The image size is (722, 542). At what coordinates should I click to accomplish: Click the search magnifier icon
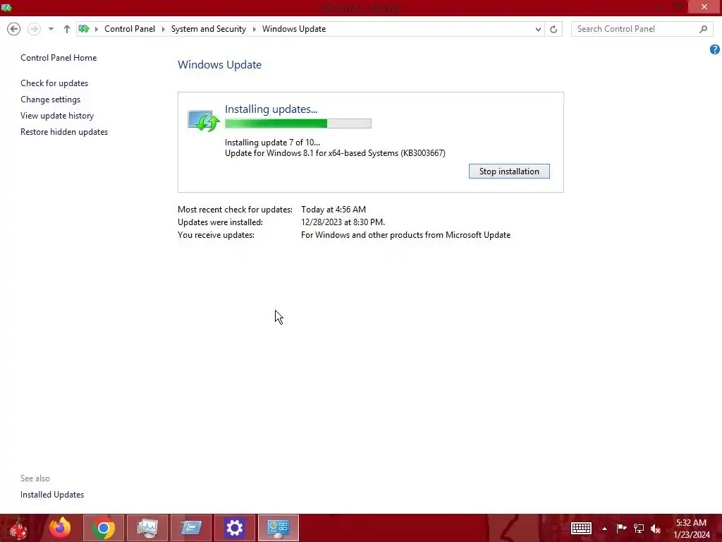tap(703, 29)
